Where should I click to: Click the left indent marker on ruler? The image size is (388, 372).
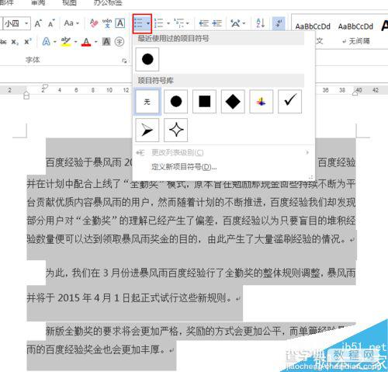point(26,95)
